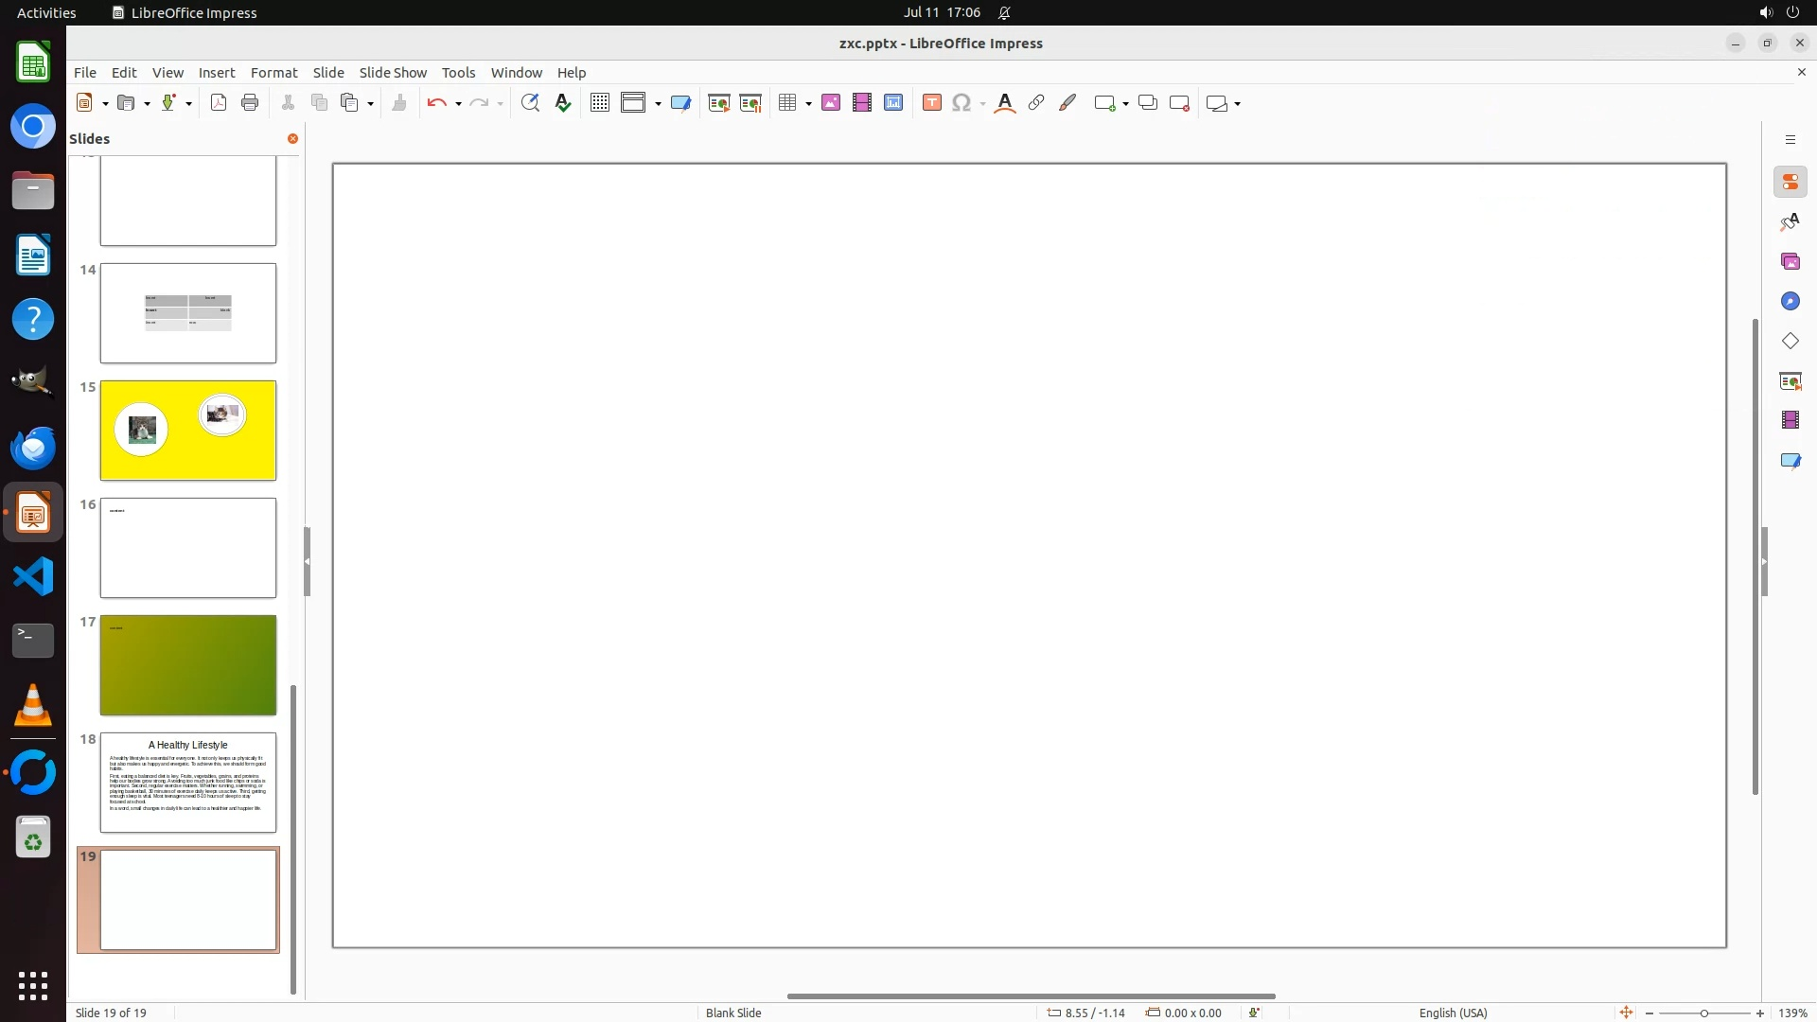Click the Print icon
Screen dimensions: 1817x1022
[x=250, y=103]
